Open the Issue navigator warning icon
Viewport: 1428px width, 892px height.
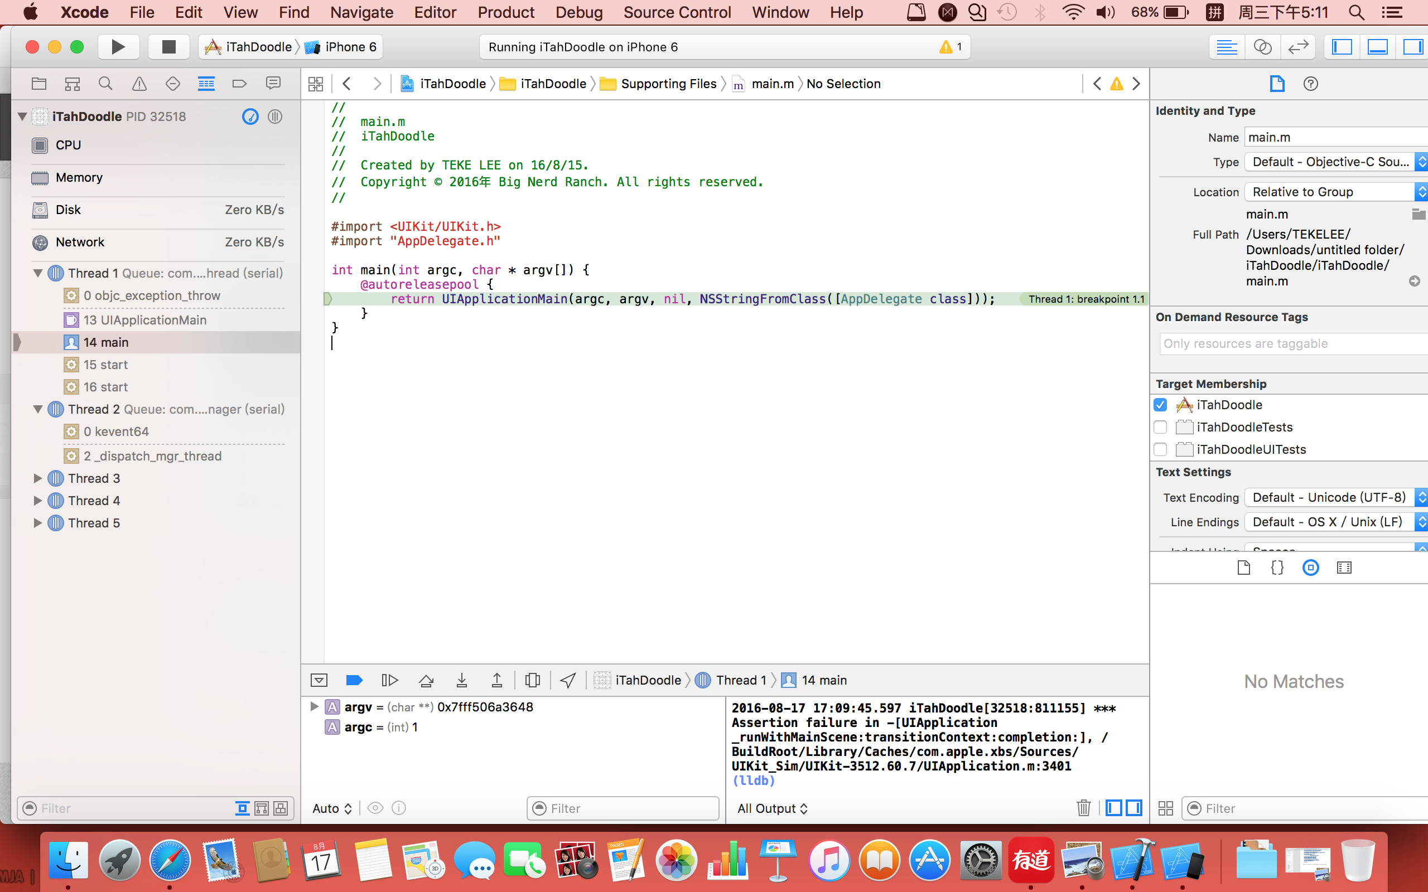click(x=139, y=84)
